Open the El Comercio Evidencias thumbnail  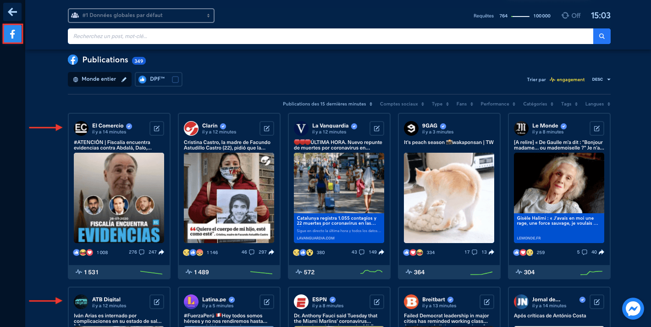point(119,198)
